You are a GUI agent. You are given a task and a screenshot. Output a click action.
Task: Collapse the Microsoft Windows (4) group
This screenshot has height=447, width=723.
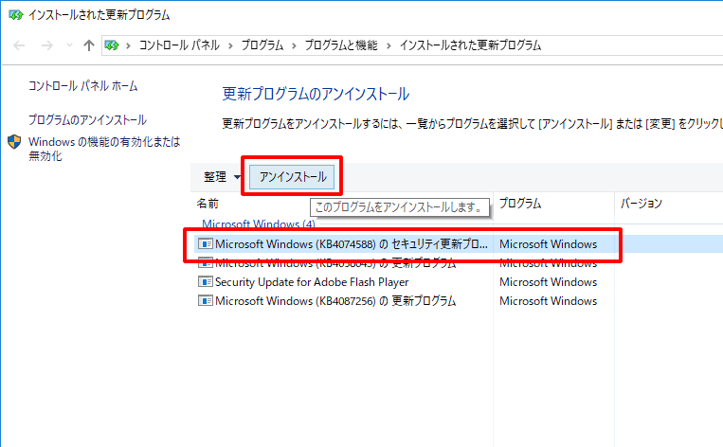click(258, 224)
